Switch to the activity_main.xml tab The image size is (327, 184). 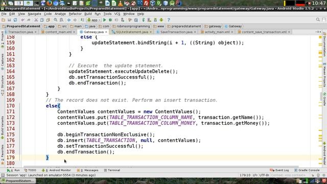pos(217,32)
